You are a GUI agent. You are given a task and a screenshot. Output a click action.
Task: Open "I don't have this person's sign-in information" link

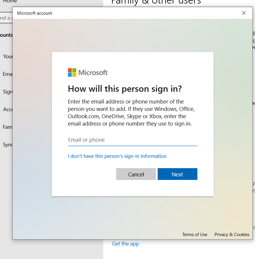pyautogui.click(x=117, y=156)
